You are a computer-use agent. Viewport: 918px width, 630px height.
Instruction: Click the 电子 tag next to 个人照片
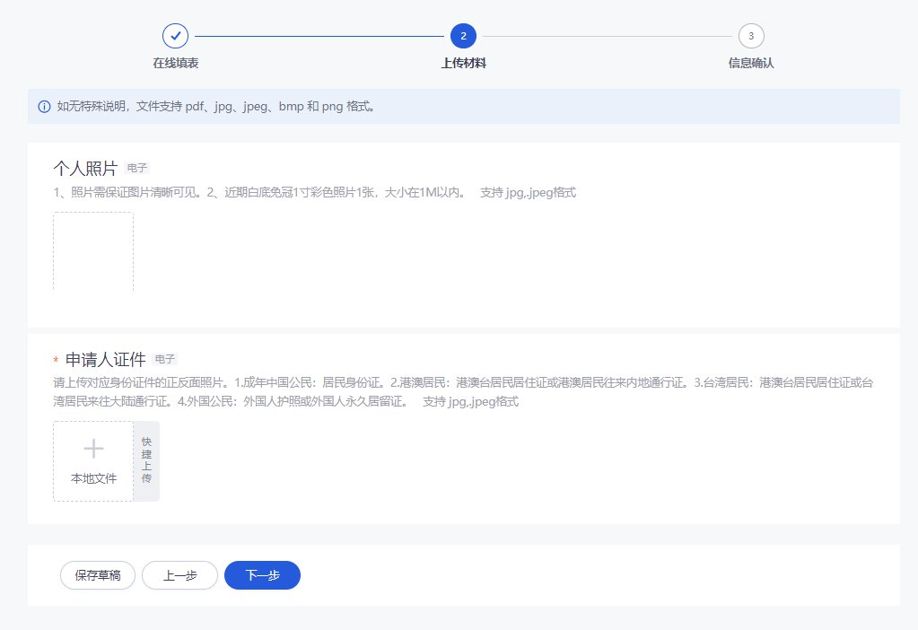137,168
